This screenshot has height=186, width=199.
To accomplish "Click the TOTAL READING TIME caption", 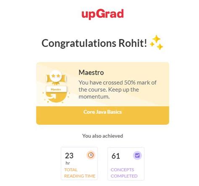I will pos(80,173).
